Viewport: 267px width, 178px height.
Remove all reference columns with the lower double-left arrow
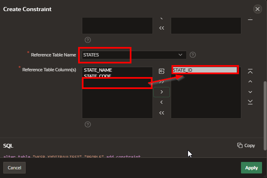click(162, 113)
